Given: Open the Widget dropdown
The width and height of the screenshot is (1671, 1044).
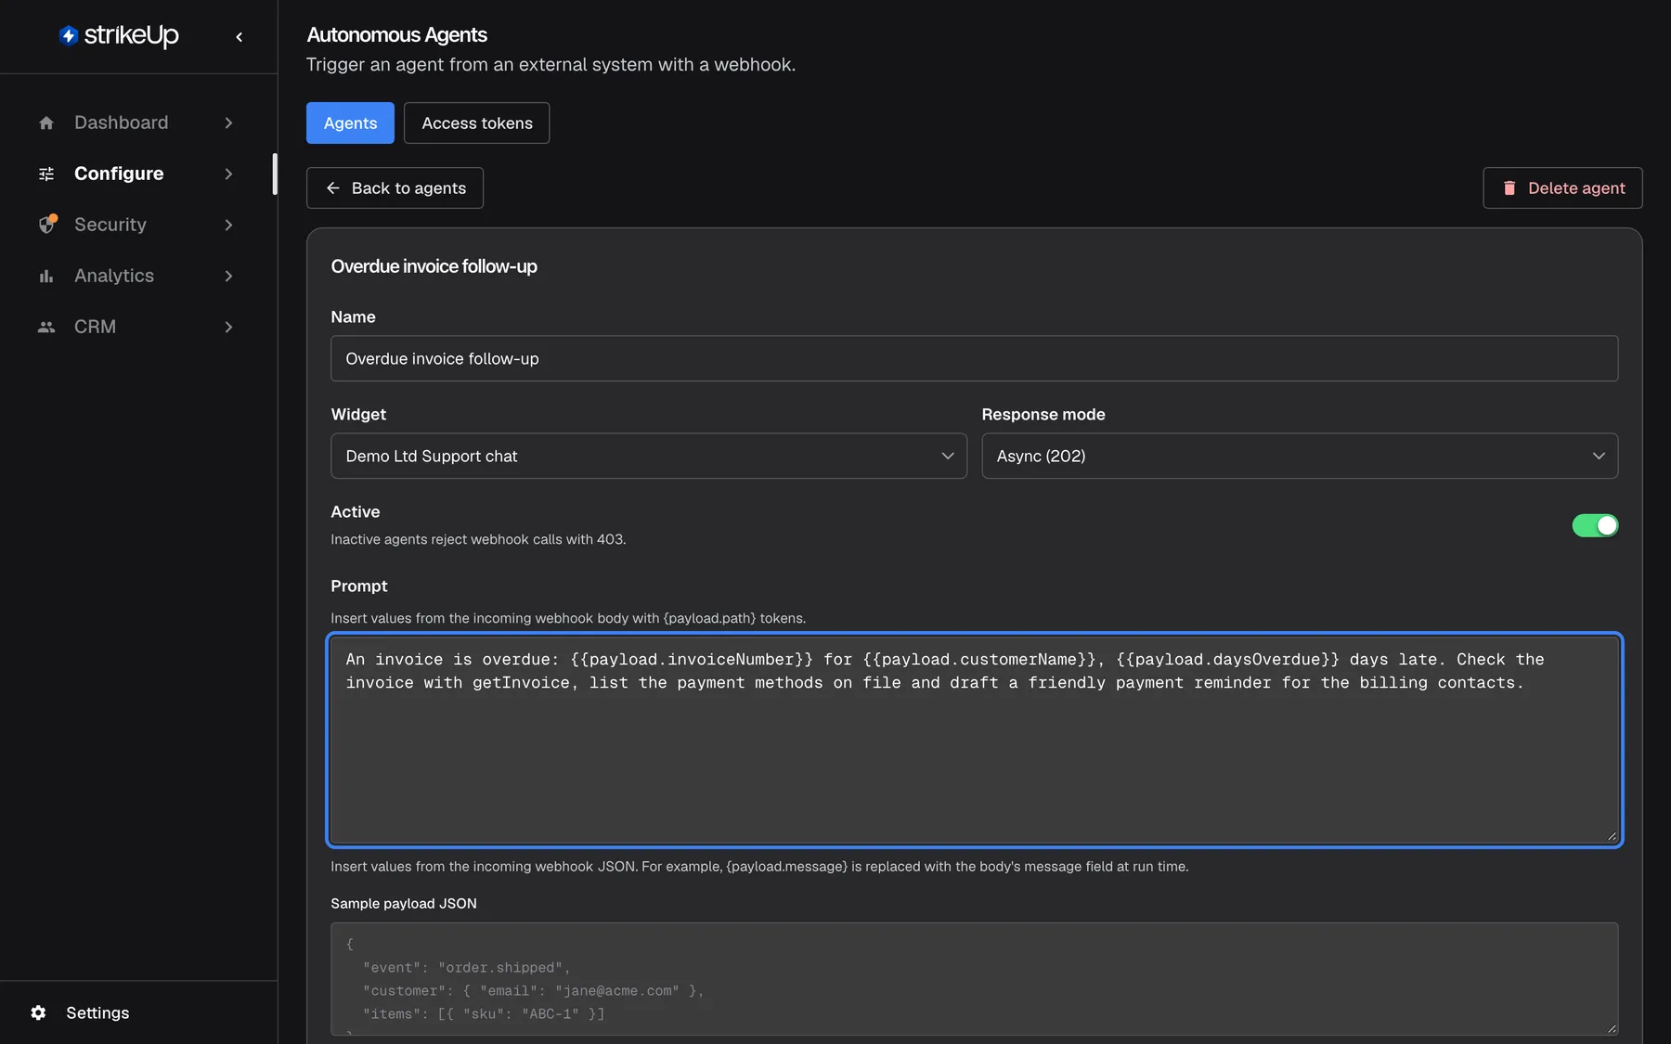Looking at the screenshot, I should pos(649,456).
